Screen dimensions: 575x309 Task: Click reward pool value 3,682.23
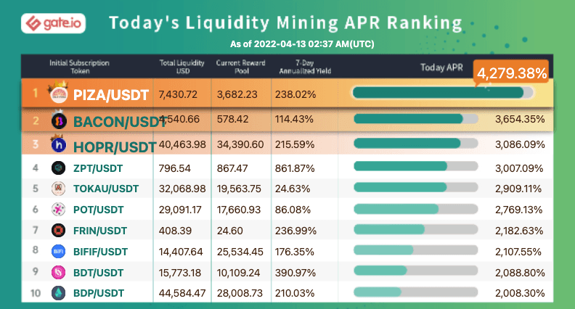click(x=237, y=94)
